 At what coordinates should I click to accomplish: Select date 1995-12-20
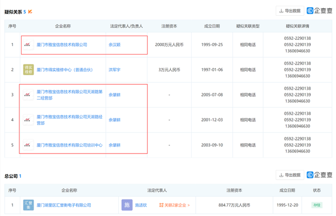[x=287, y=205]
